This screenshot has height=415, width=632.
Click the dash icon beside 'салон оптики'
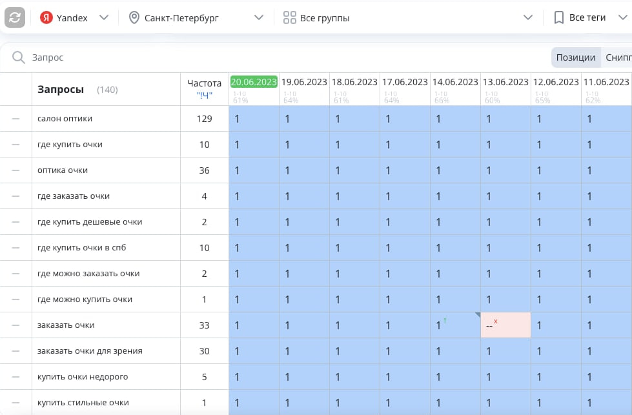click(x=15, y=119)
